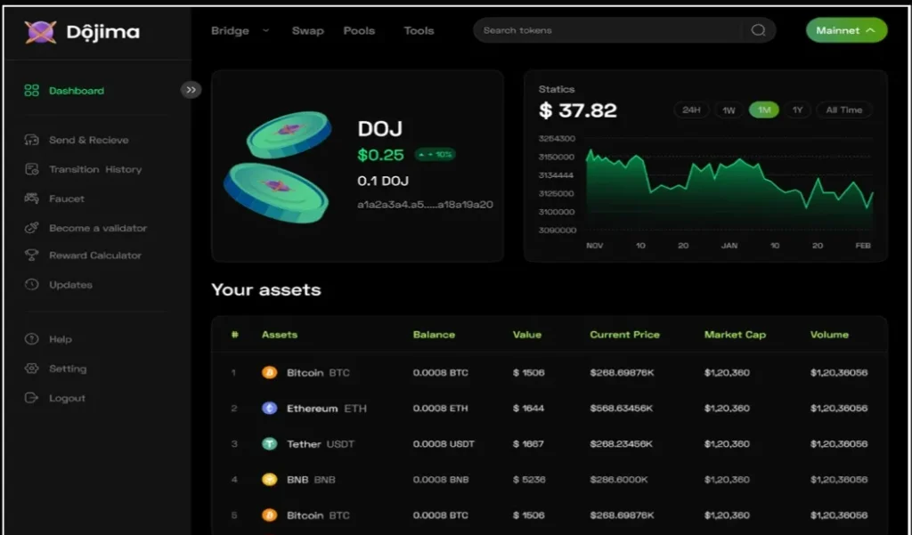The height and width of the screenshot is (535, 912).
Task: Click the Tether USDT asset name
Action: [x=321, y=444]
